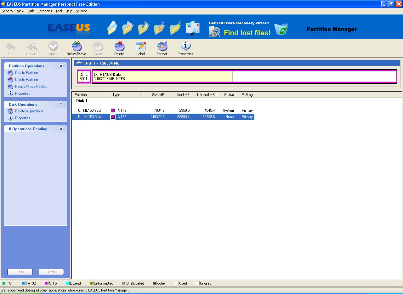
Task: Open Properties under Partition Operations
Action: click(x=23, y=93)
